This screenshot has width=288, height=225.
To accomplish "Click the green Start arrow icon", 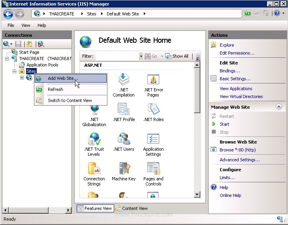I will (214, 124).
